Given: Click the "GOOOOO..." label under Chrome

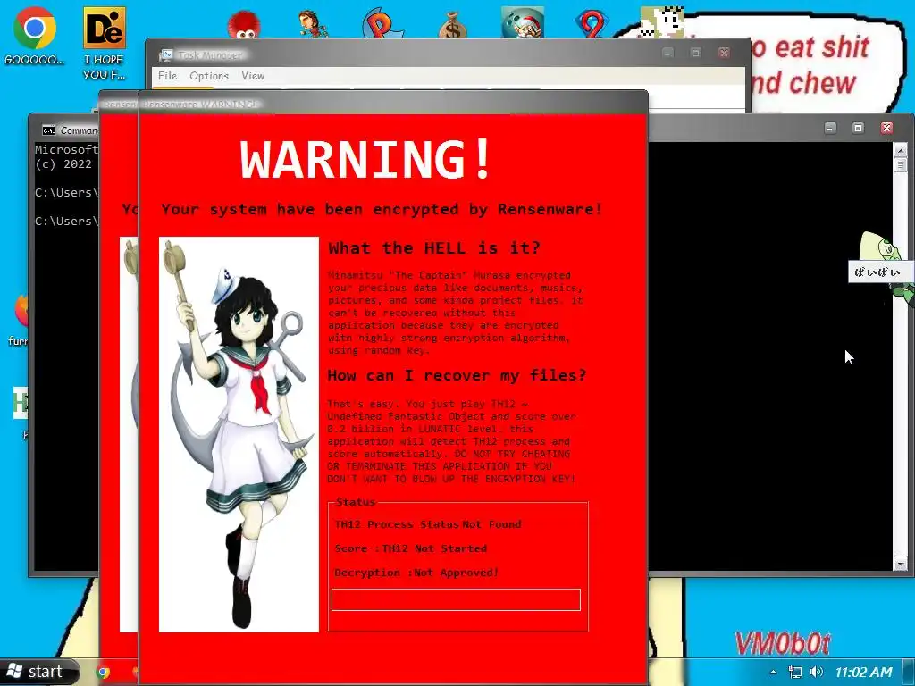Looking at the screenshot, I should [x=35, y=60].
